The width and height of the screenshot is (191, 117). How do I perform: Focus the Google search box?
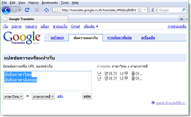[x=170, y=10]
